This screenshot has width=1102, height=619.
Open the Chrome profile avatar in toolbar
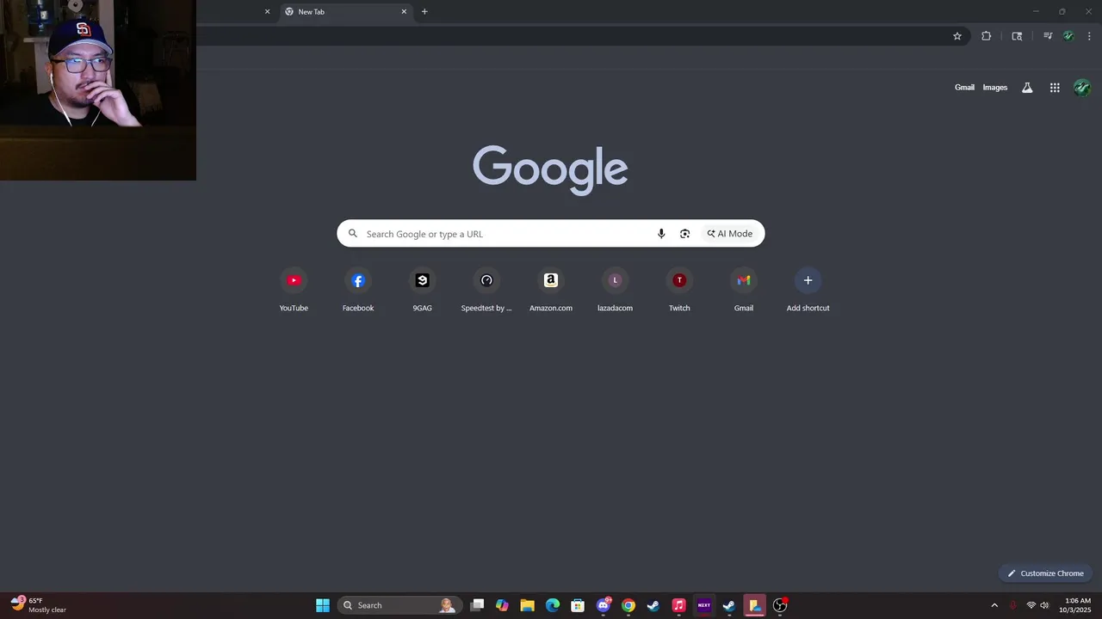coord(1068,36)
